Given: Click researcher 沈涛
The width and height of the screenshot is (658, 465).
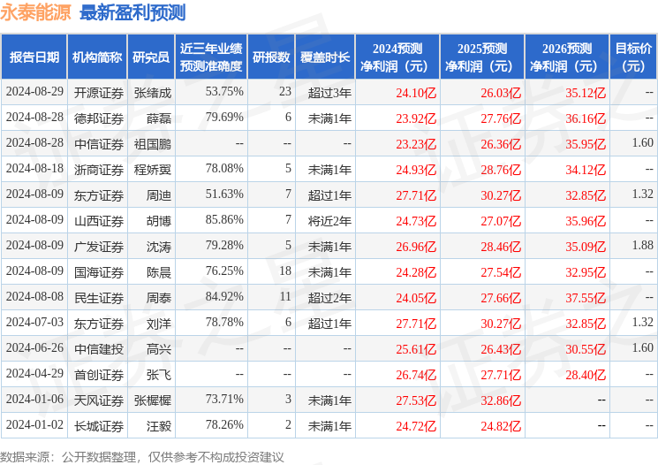Looking at the screenshot, I should click(x=159, y=246).
